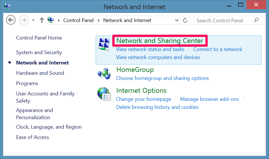Open Network and Sharing Center heading
This screenshot has width=269, height=159.
click(160, 41)
